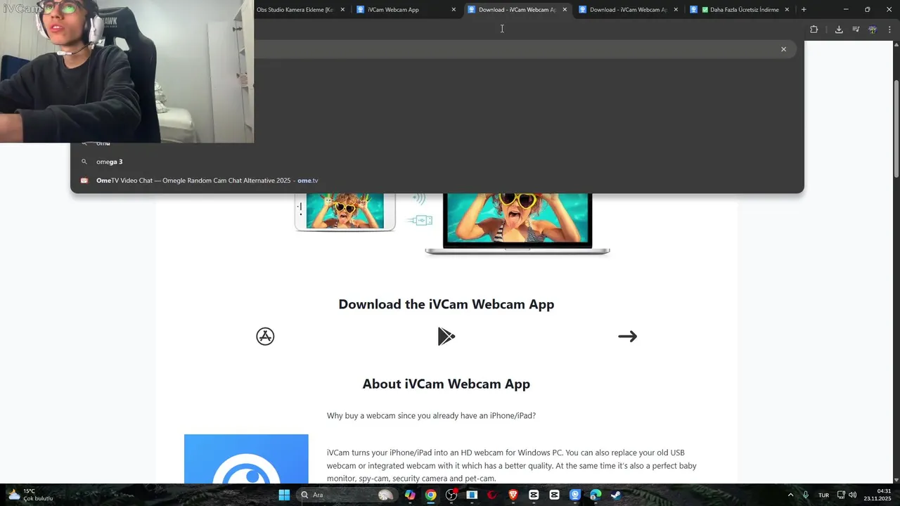Clear the address bar with X
The image size is (900, 506).
point(783,49)
